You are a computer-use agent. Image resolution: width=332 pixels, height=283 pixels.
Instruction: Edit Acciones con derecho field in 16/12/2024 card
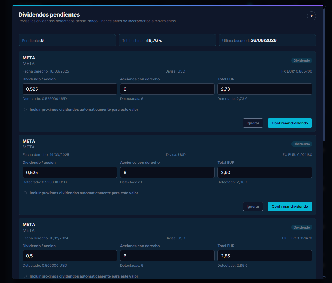click(167, 256)
